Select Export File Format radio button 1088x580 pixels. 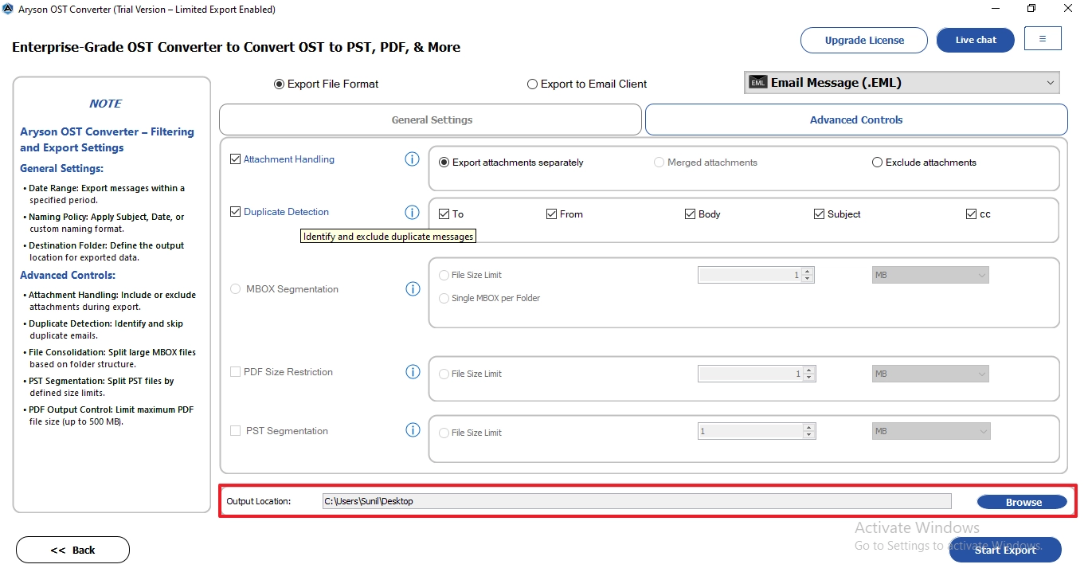279,84
